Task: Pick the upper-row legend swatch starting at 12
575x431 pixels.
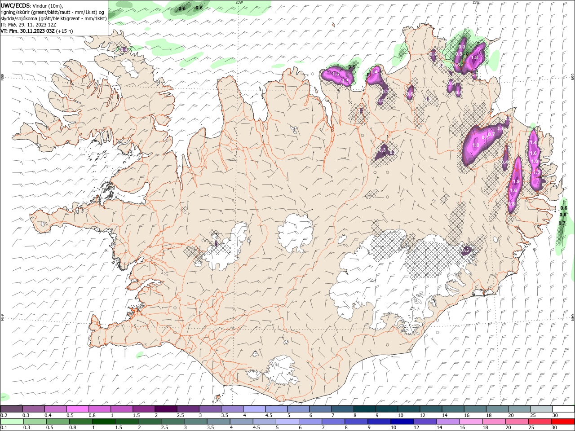Action: point(430,409)
